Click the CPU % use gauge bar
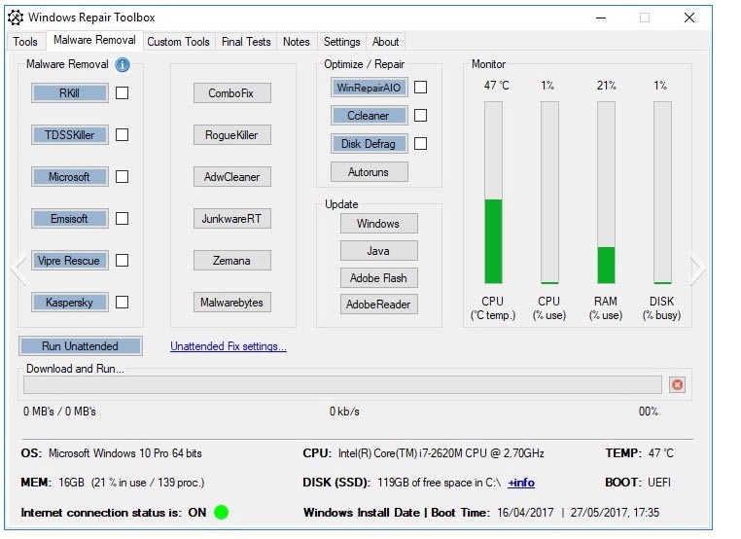The image size is (741, 539). coord(549,193)
